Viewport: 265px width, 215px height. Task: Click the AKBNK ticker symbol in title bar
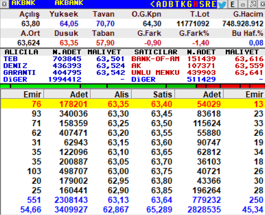point(23,3)
